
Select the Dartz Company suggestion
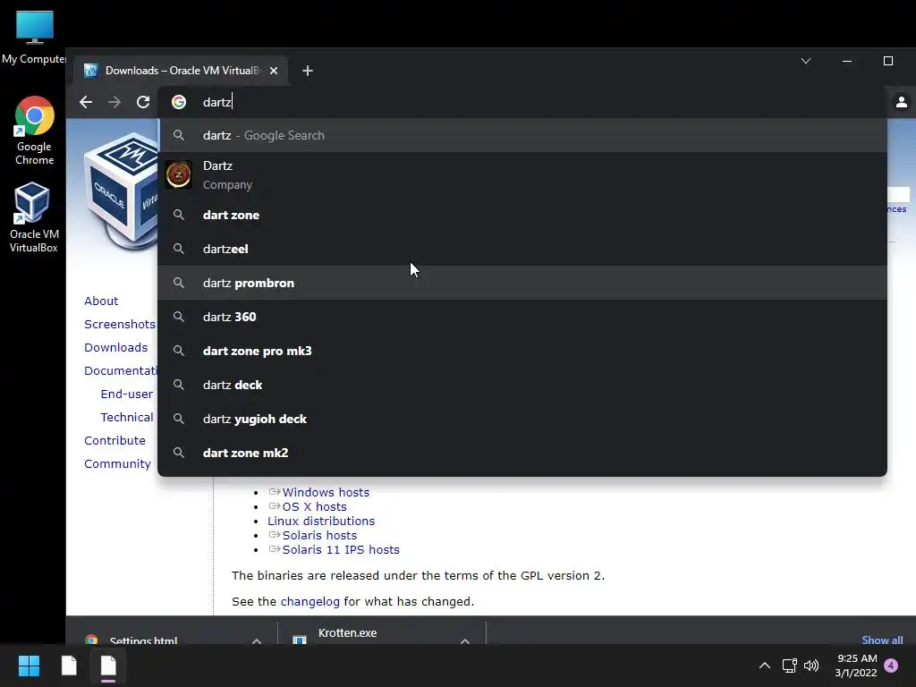522,174
